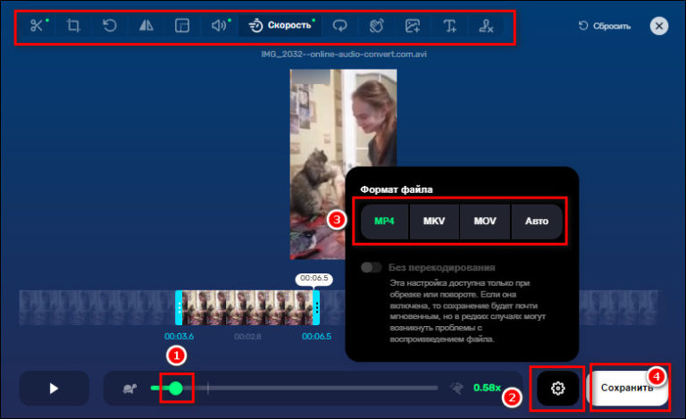Click the green speed slider knob
686x419 pixels.
point(176,388)
